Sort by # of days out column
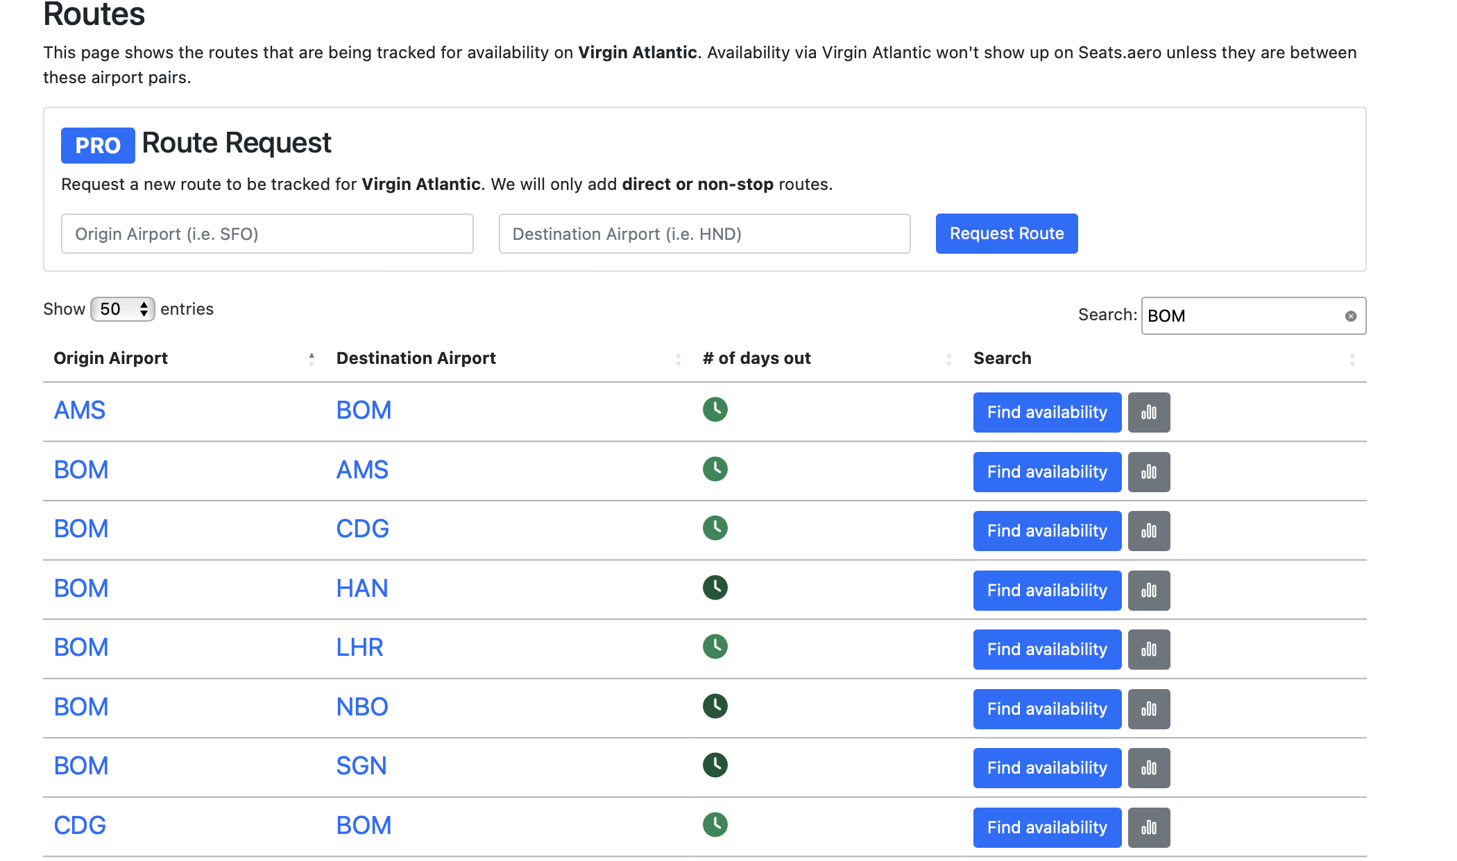The width and height of the screenshot is (1457, 861). tap(827, 358)
